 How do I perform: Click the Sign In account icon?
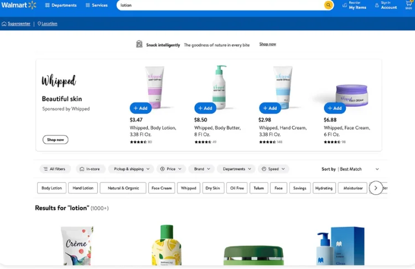(377, 5)
